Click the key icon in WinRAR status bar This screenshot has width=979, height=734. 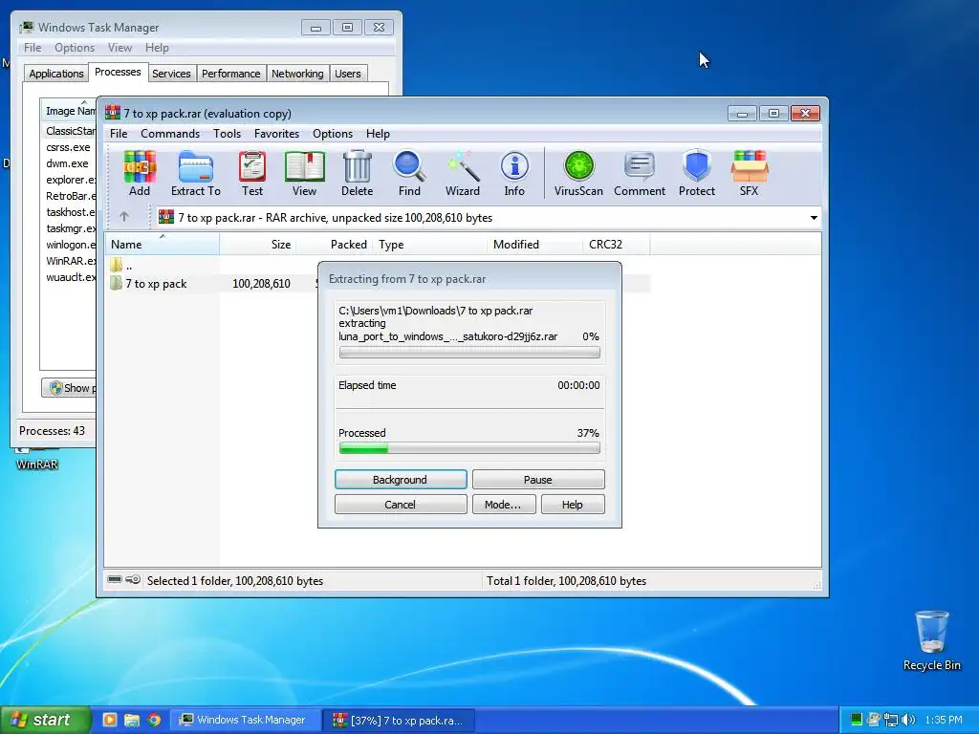coord(133,580)
